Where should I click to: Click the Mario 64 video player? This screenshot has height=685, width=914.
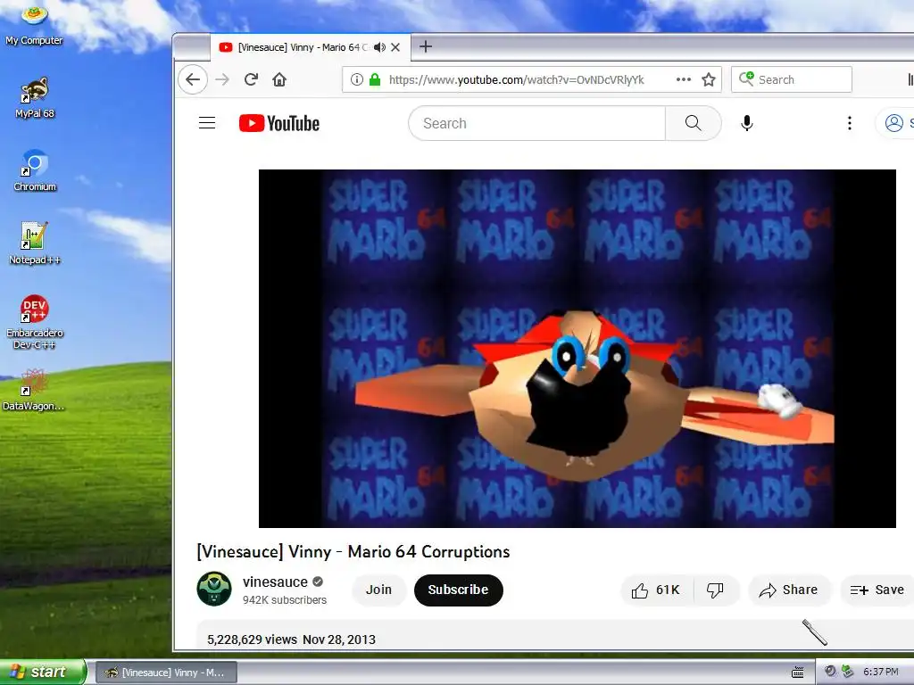577,349
